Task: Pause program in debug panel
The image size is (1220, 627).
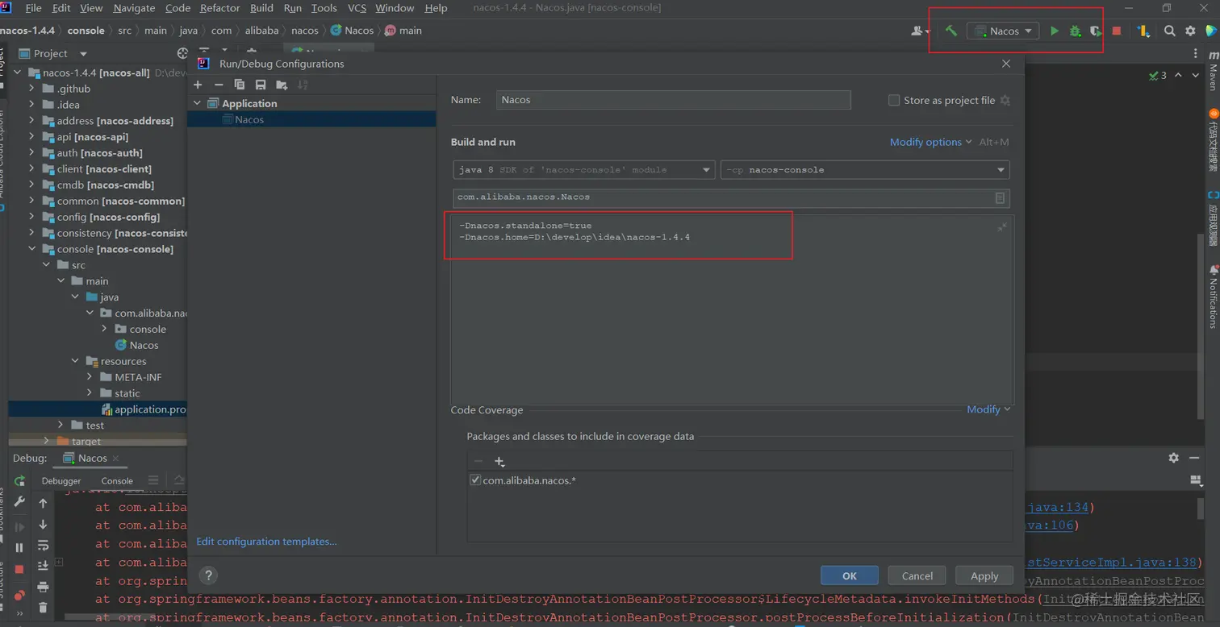Action: pos(19,547)
